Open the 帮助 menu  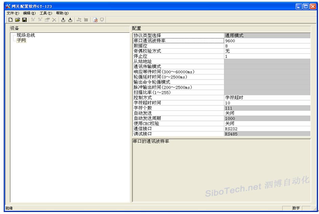click(x=62, y=13)
